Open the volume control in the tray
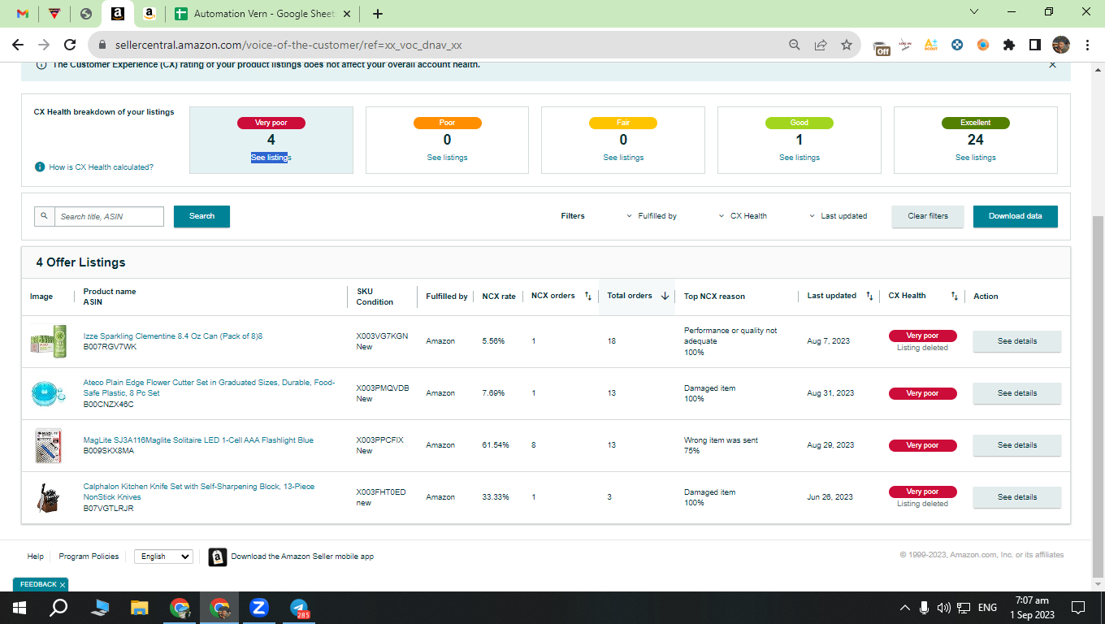 pyautogui.click(x=944, y=608)
